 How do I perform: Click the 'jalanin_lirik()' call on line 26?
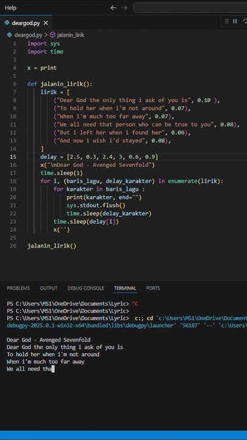pos(52,246)
